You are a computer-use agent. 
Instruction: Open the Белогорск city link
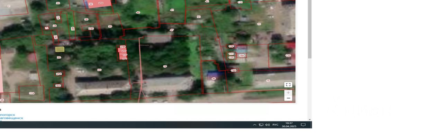pos(8,115)
